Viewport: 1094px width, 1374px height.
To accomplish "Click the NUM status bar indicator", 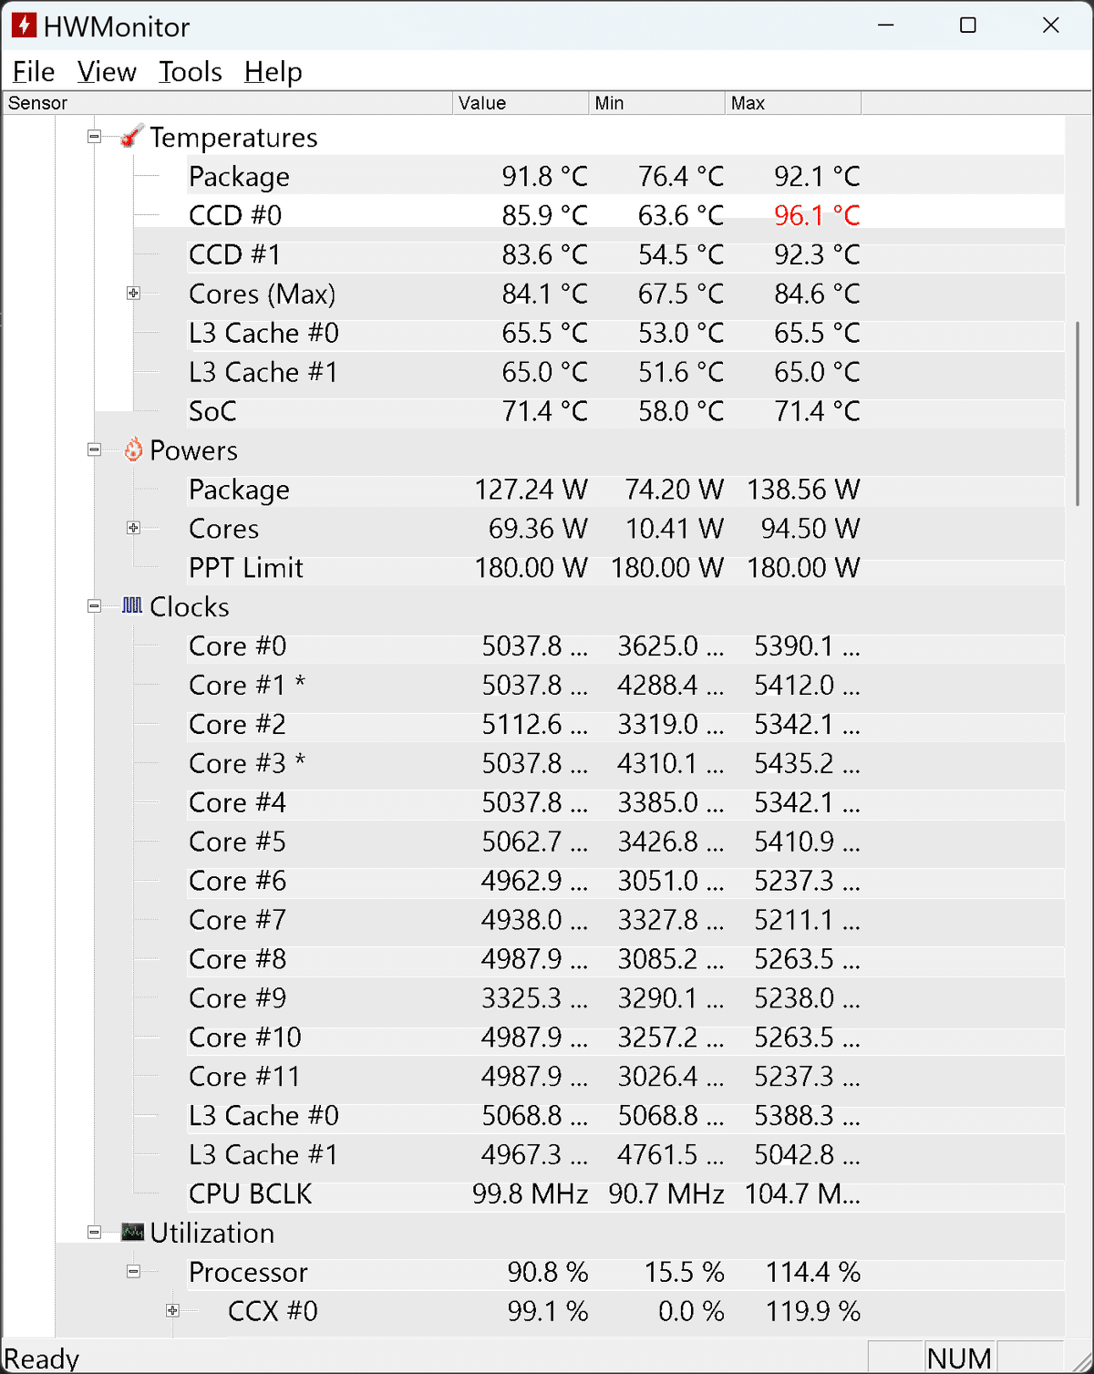I will point(959,1359).
